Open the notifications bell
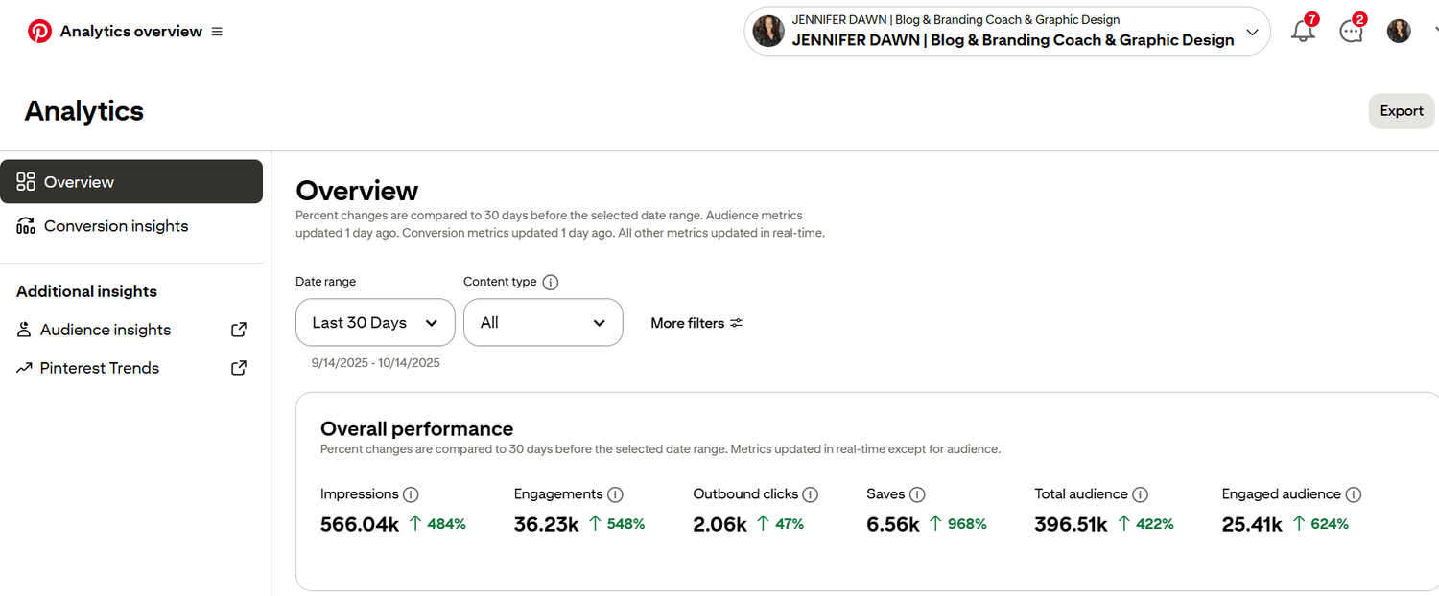 [1303, 32]
